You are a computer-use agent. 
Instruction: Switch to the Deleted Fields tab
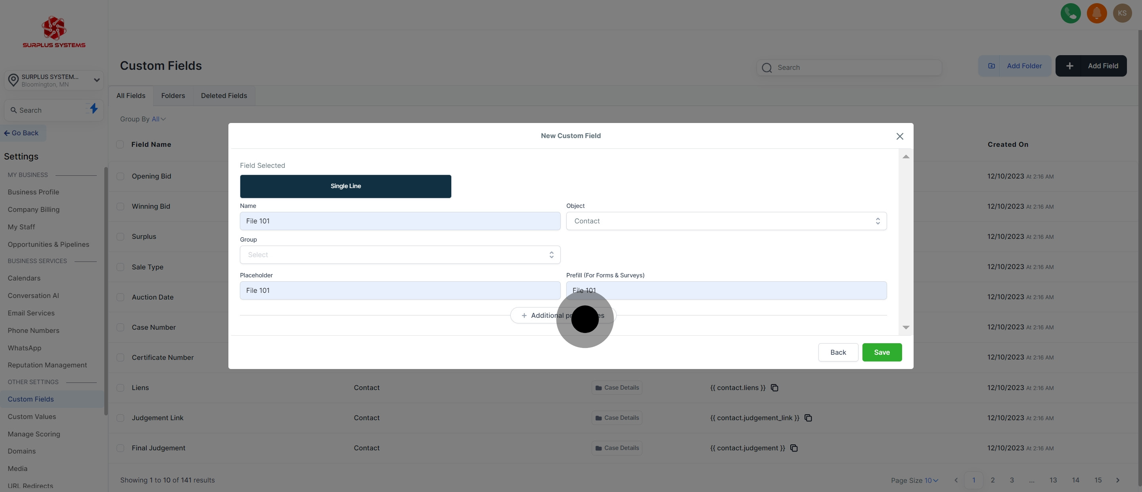pos(224,96)
